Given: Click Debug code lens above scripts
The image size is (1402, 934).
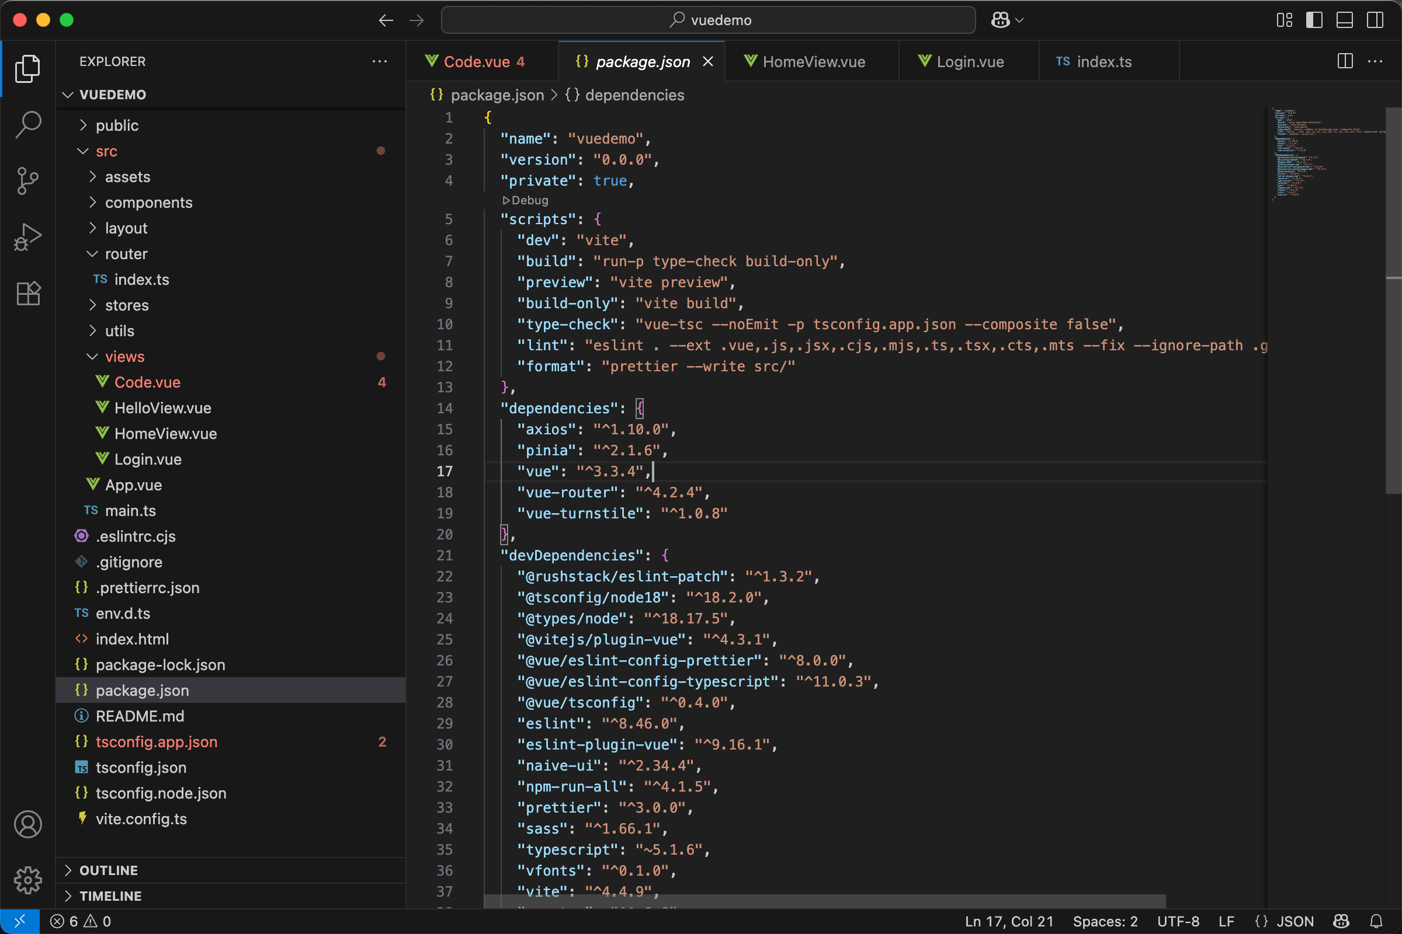Looking at the screenshot, I should pyautogui.click(x=525, y=200).
